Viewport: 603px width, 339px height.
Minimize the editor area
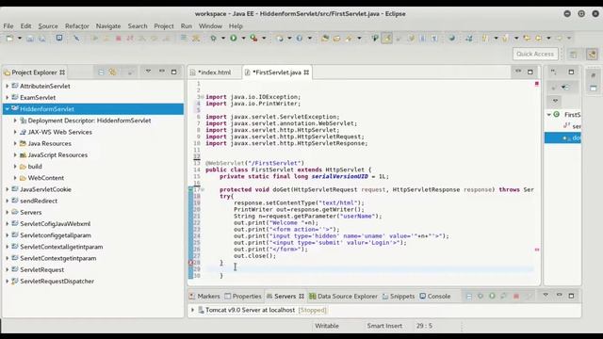click(518, 72)
